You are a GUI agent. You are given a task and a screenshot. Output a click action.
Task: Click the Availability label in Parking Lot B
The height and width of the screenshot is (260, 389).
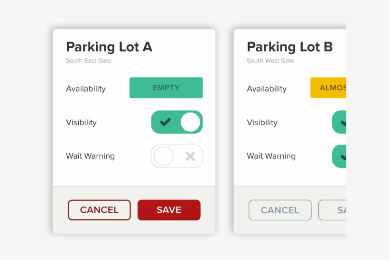tap(267, 89)
